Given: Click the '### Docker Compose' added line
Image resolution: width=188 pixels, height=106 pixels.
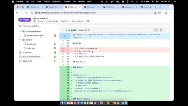Looking at the screenshot, I should (82, 99).
